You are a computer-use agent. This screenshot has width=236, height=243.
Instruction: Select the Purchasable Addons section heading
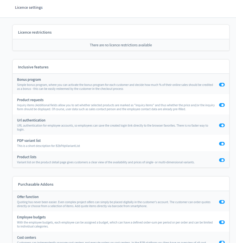36,184
